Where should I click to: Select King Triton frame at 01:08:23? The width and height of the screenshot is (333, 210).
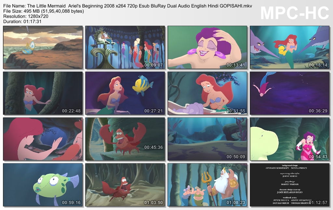[207, 185]
